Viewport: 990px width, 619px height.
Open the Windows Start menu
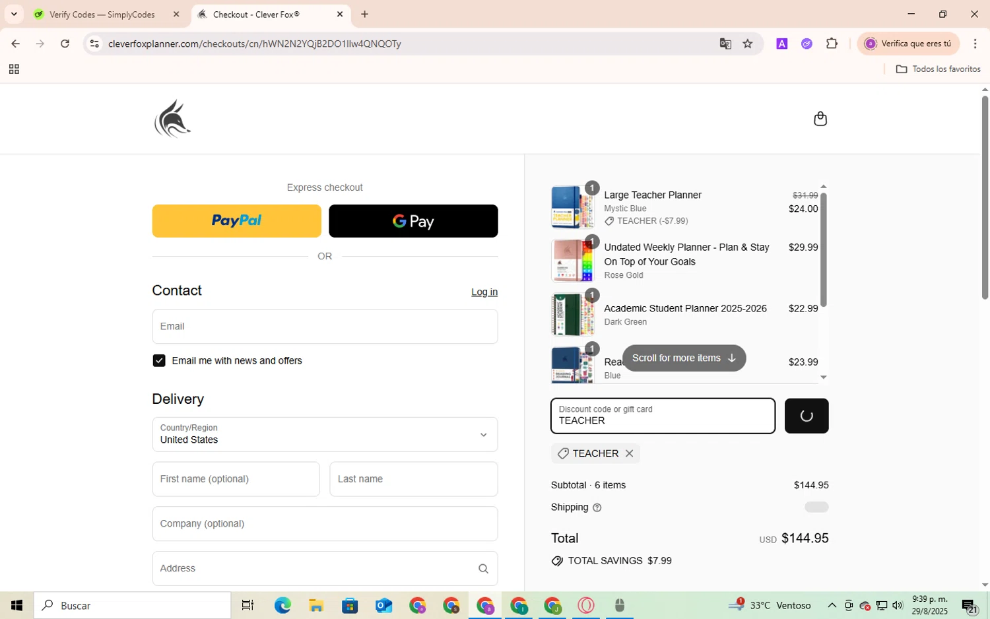[16, 605]
